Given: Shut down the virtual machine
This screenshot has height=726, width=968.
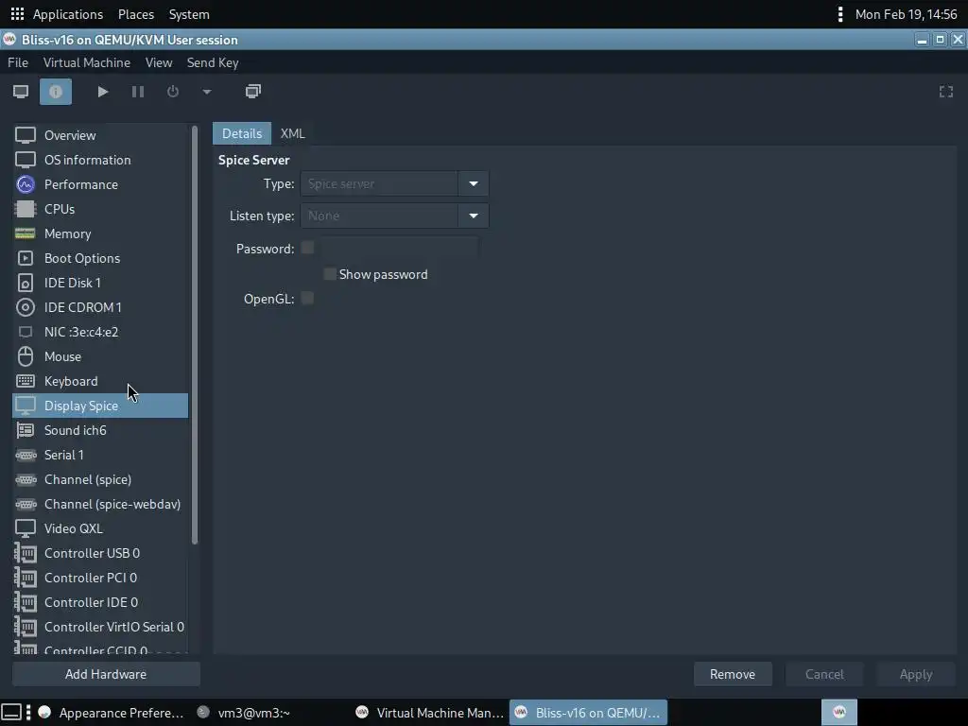Looking at the screenshot, I should click(x=173, y=92).
